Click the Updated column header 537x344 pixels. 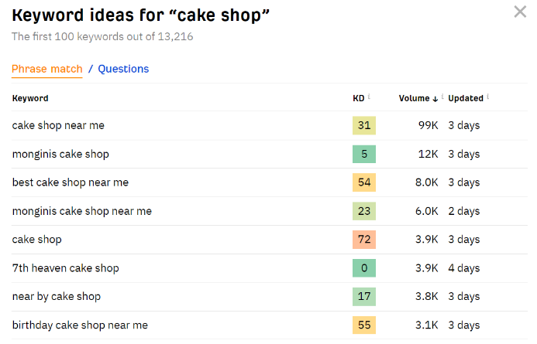(x=466, y=98)
